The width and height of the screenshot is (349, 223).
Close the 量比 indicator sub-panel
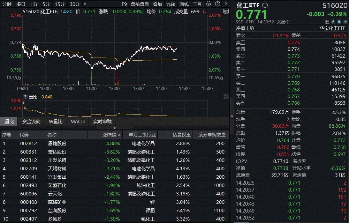(x=226, y=97)
